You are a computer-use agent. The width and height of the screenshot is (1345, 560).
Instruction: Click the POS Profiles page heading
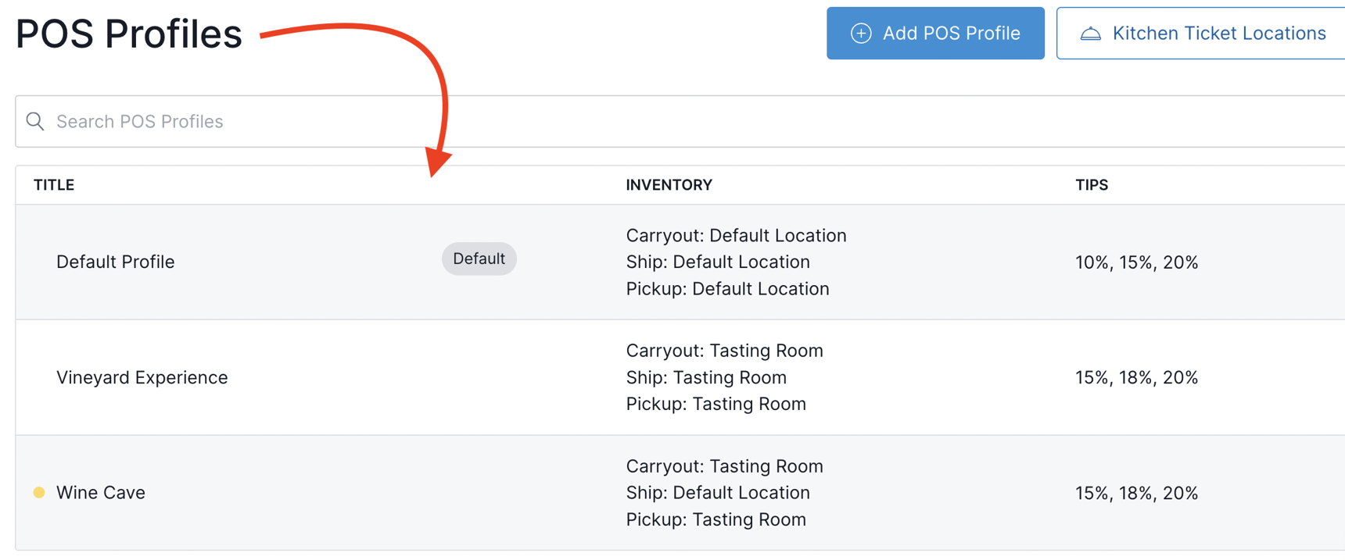129,34
